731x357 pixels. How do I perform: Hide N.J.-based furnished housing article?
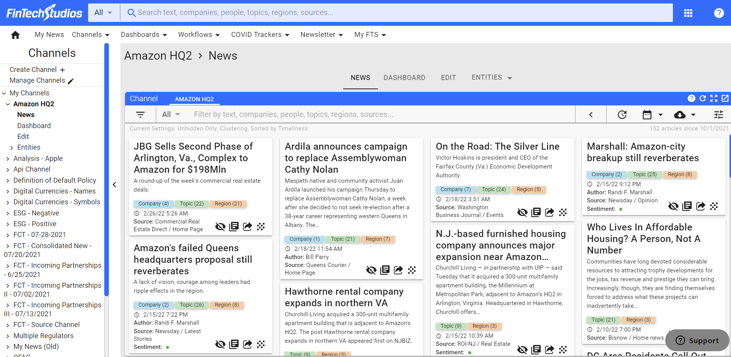[522, 350]
